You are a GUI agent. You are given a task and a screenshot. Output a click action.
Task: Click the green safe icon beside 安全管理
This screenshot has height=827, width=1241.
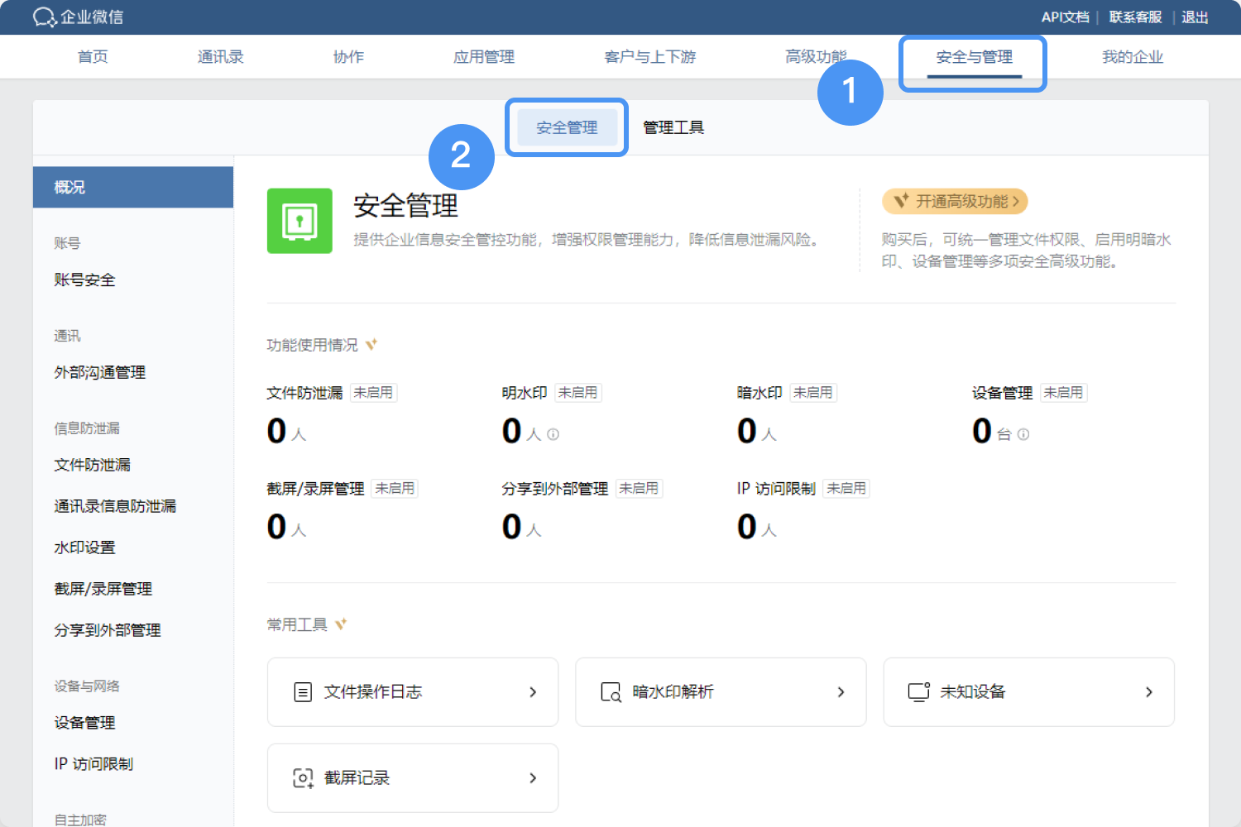(x=299, y=221)
